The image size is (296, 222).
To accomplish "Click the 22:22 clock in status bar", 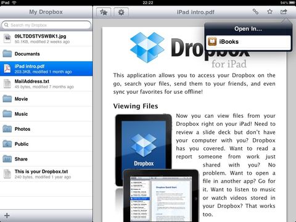I will coord(148,2).
